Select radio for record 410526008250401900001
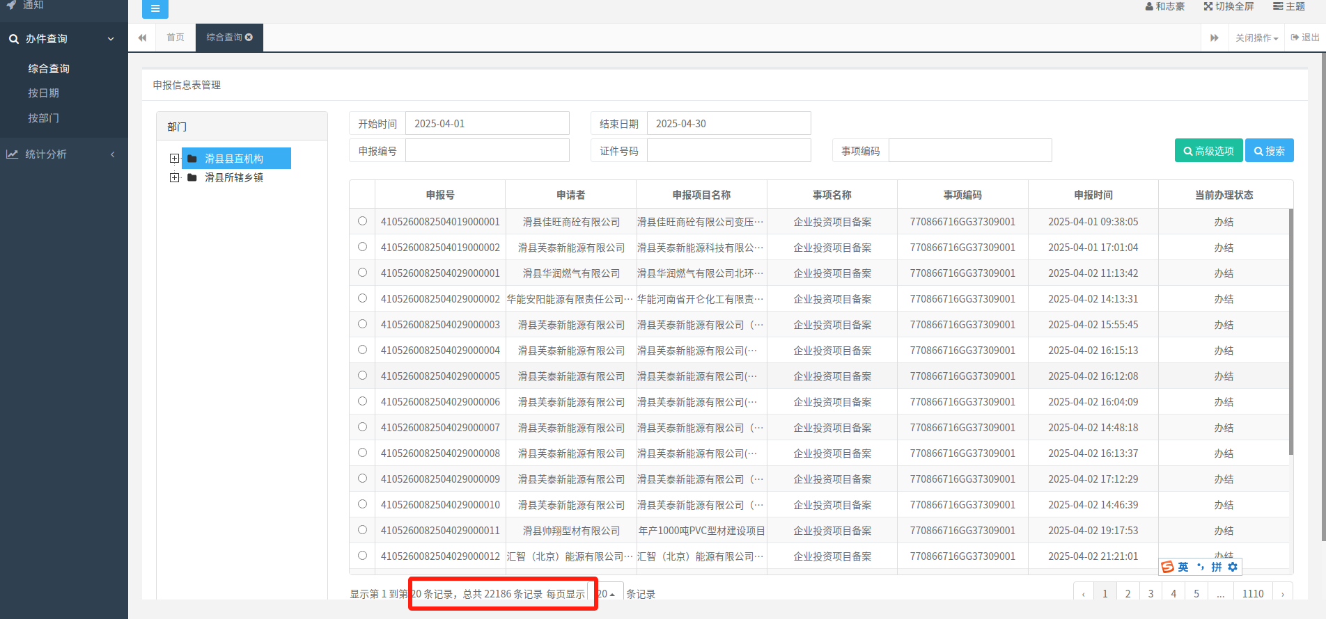The height and width of the screenshot is (619, 1326). click(x=362, y=221)
